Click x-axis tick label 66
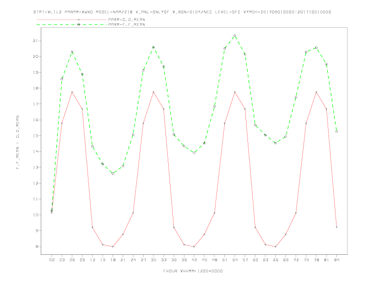The image size is (367, 283). [276, 260]
